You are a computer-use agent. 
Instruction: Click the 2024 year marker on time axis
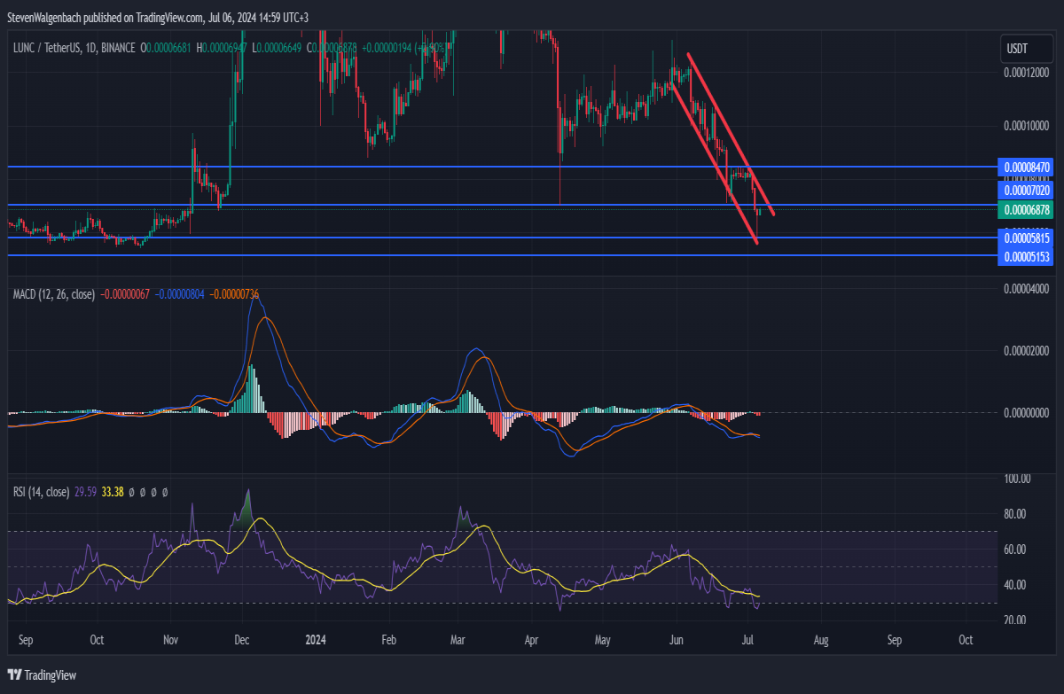(316, 639)
